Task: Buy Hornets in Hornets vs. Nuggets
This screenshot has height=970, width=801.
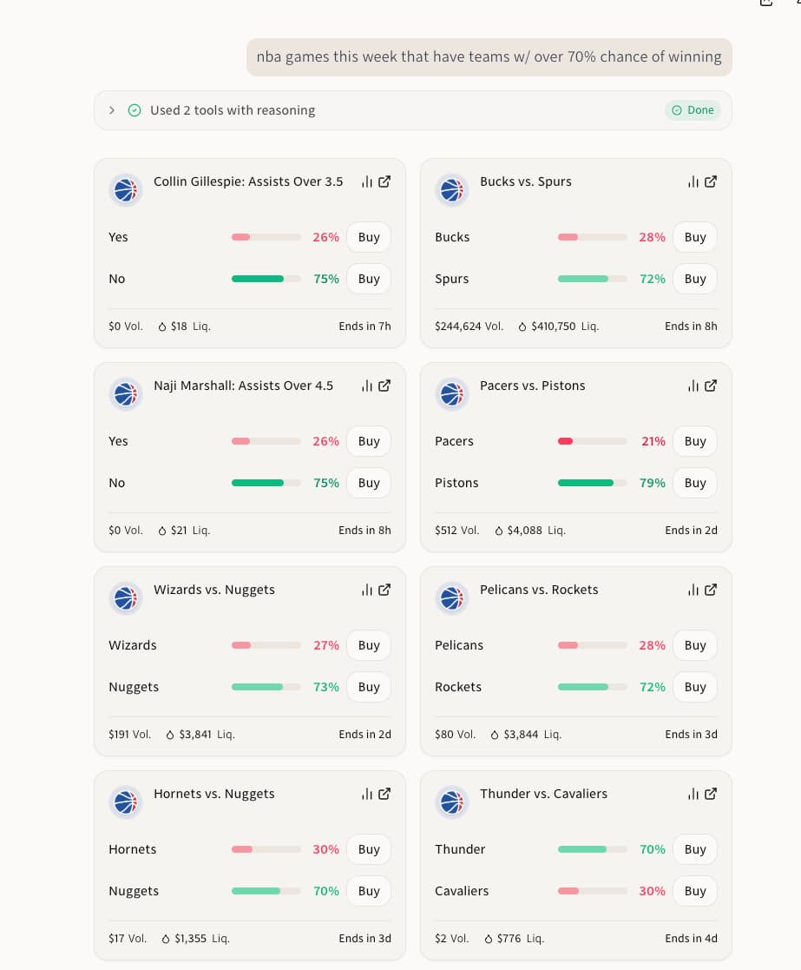Action: click(x=369, y=849)
